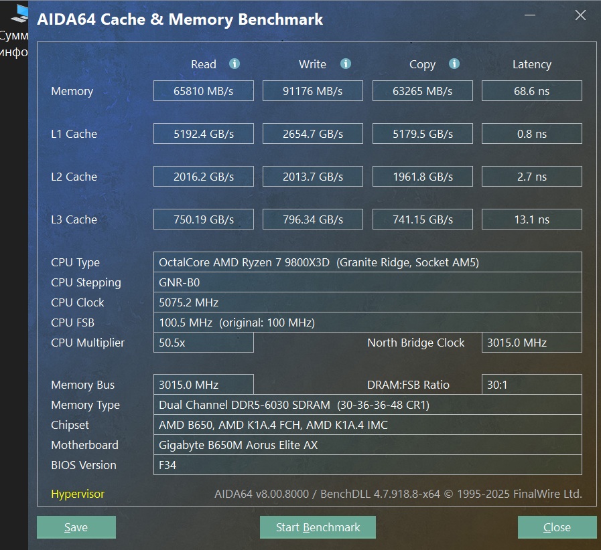Start Benchmark button

(318, 527)
